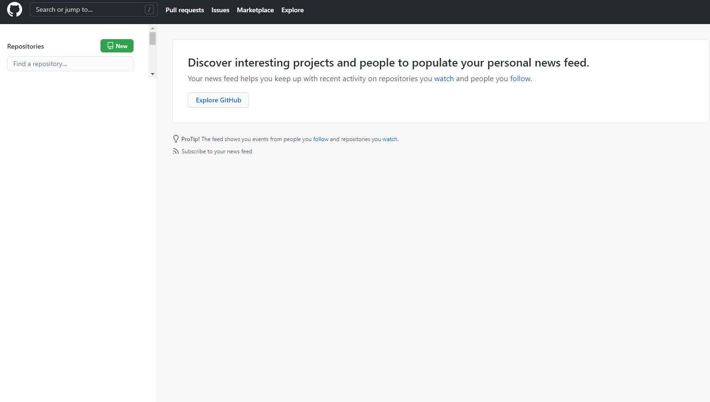Screen dimensions: 710x402
Task: Open Marketplace in top navigation
Action: coord(255,10)
